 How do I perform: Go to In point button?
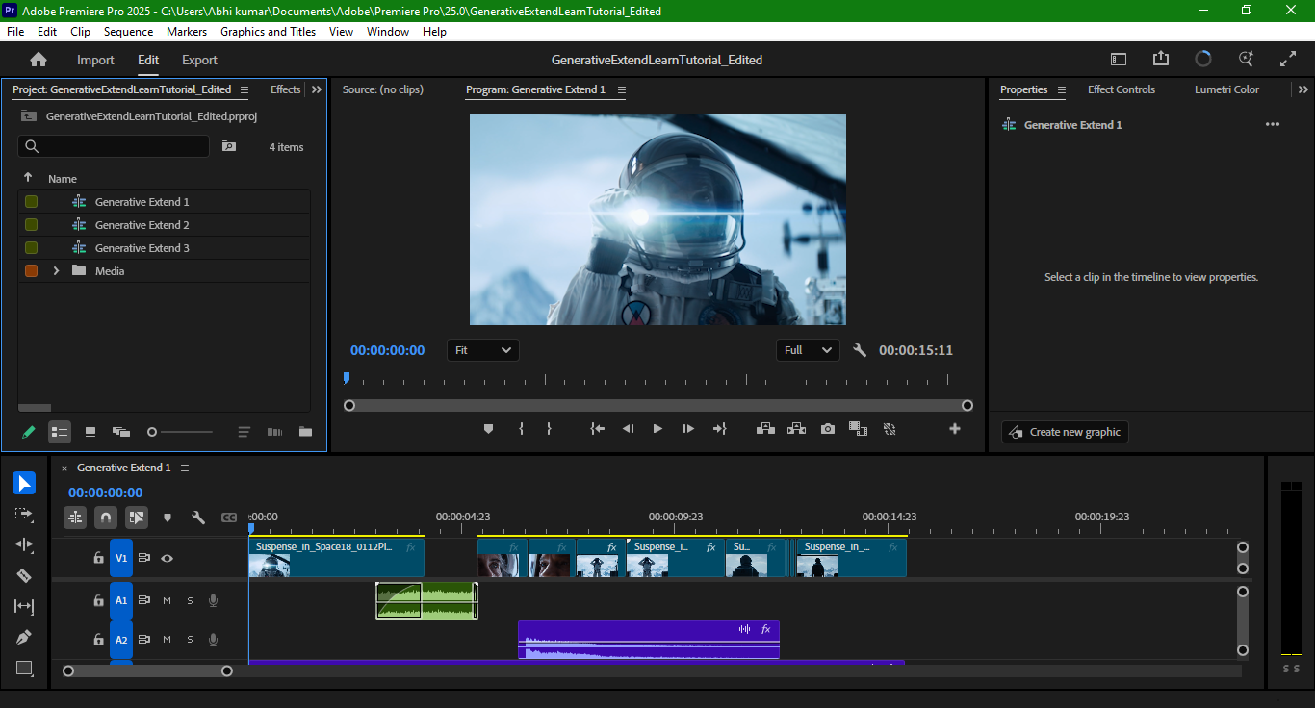pos(598,429)
